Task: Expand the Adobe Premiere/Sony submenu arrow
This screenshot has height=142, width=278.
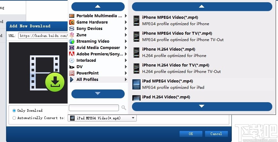Action: (126, 54)
